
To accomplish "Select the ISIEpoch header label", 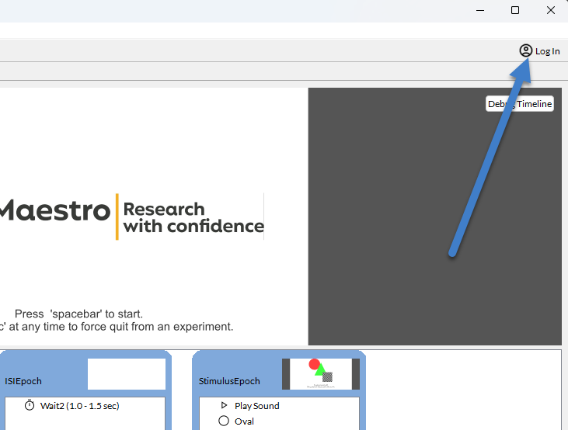I will (23, 381).
